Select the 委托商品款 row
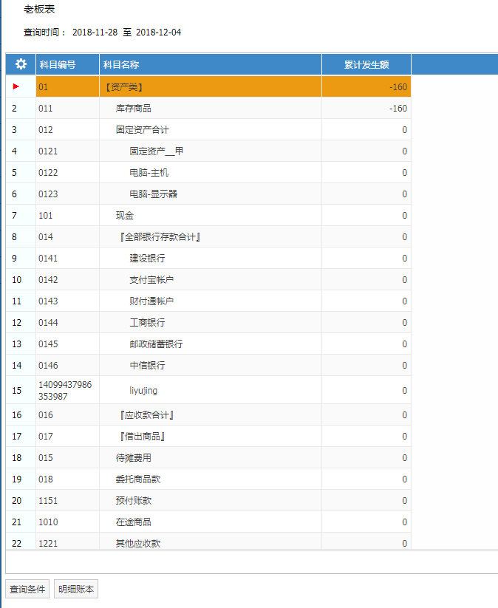The height and width of the screenshot is (608, 498). [x=208, y=479]
